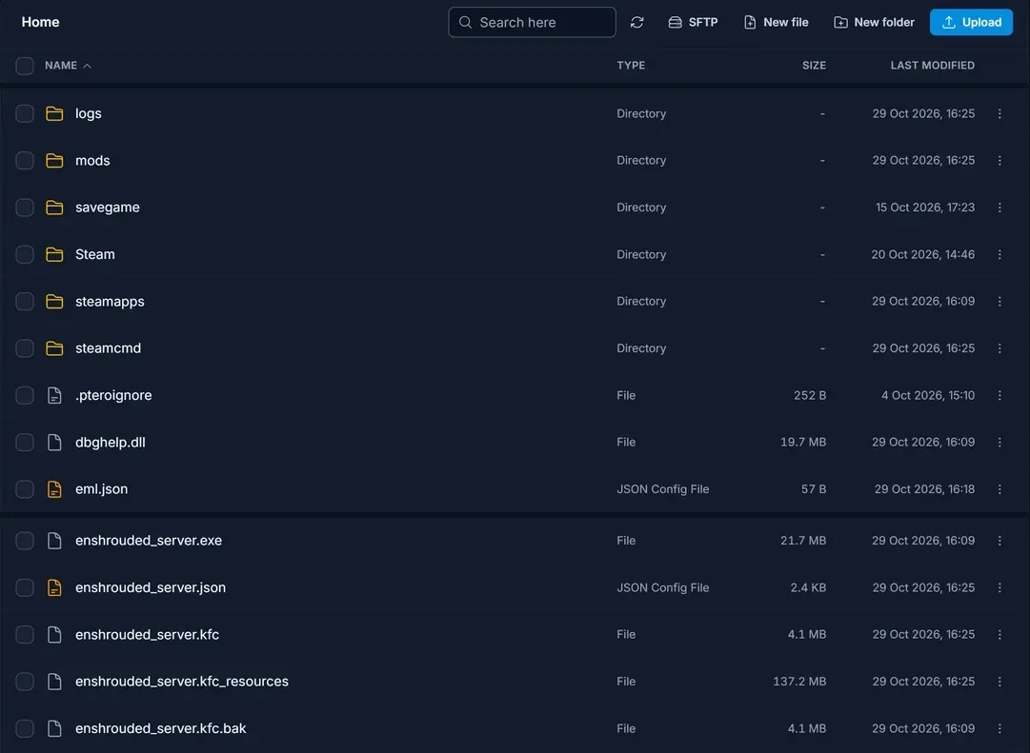Image resolution: width=1030 pixels, height=753 pixels.
Task: Click the 137.2 MB size value
Action: 799,682
